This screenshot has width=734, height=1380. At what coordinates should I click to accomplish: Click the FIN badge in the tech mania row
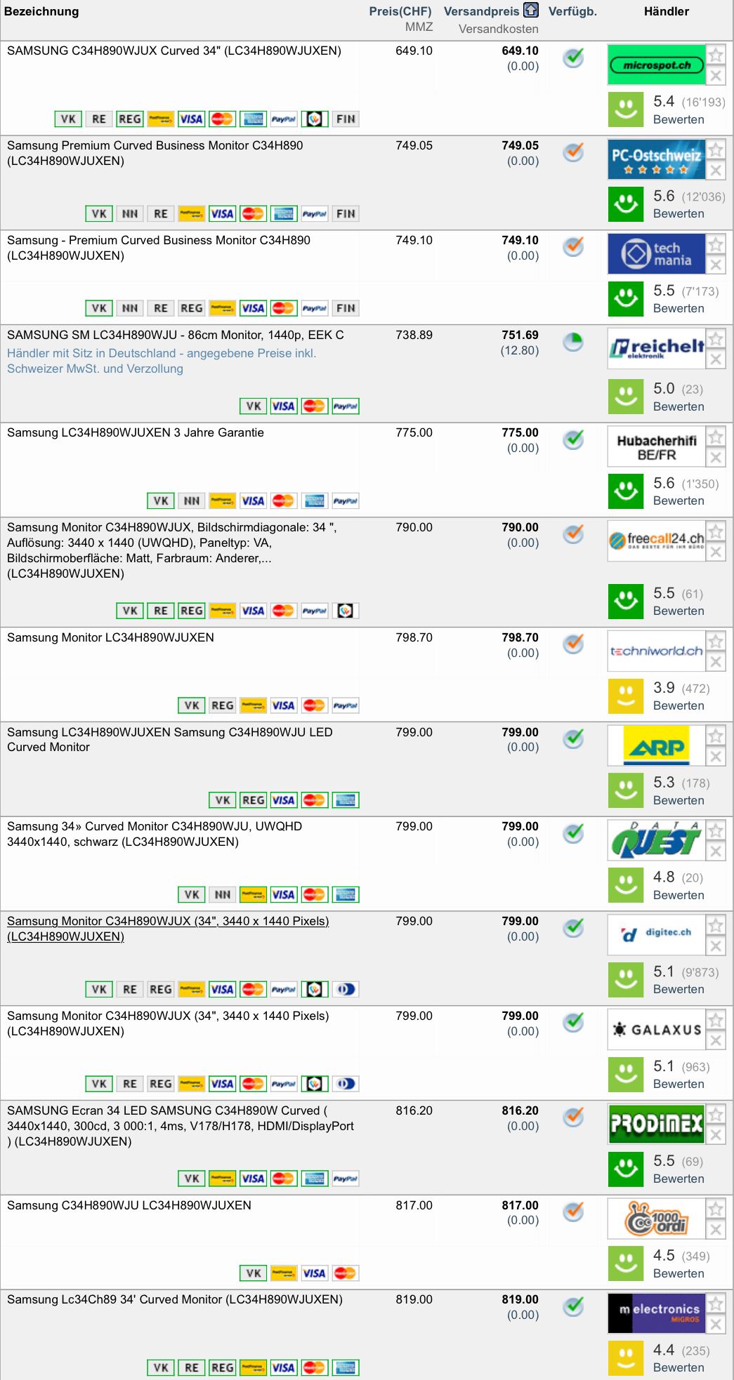point(346,308)
